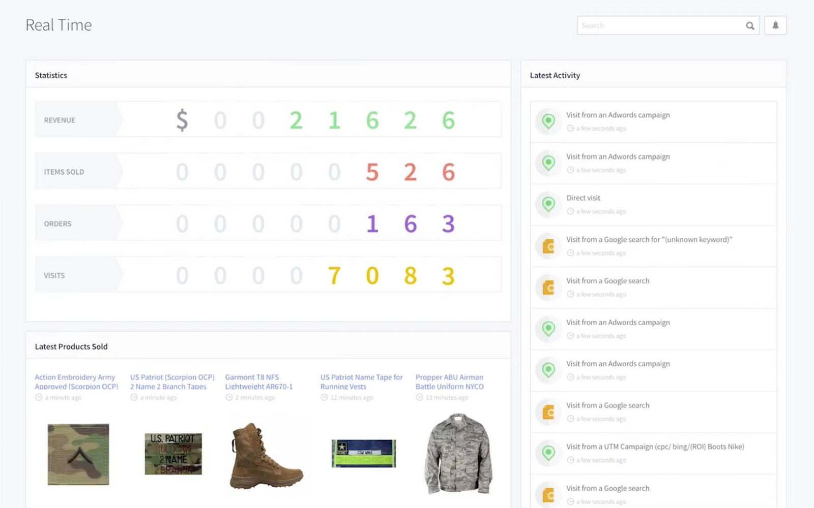The image size is (814, 508).
Task: Click the unknown keyword Google search icon
Action: [x=548, y=246]
